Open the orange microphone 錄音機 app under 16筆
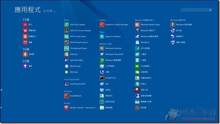 click(x=29, y=54)
